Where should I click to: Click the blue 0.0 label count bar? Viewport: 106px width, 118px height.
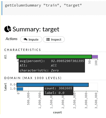(53, 85)
